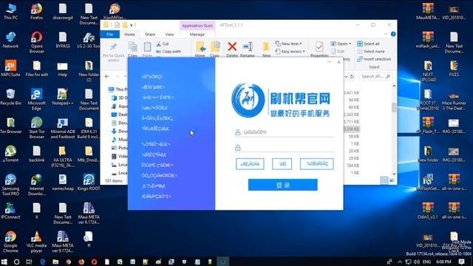Switch to the Share ribbon tab
Image resolution: width=473 pixels, height=266 pixels.
pos(150,35)
